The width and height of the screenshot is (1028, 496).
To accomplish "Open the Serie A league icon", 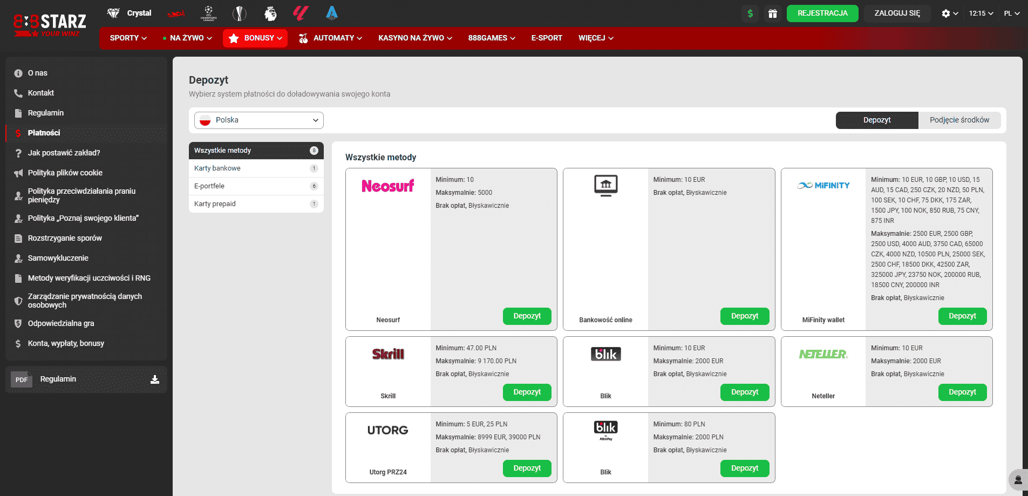I will (332, 13).
